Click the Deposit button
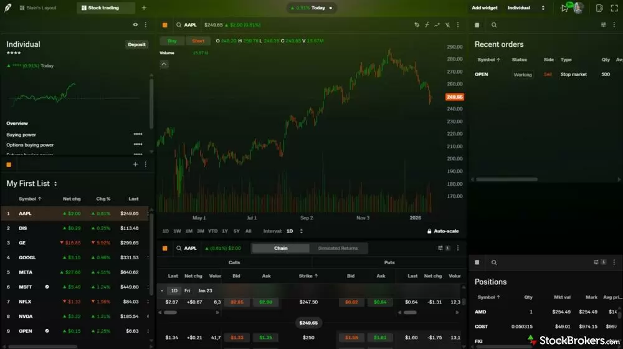This screenshot has height=349, width=623. pos(136,44)
